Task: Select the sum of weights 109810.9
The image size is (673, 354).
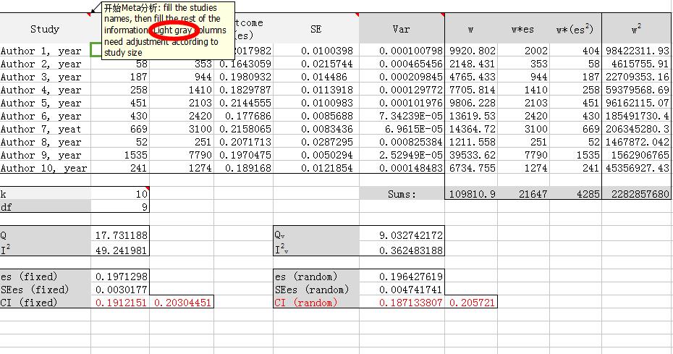Action: 471,194
